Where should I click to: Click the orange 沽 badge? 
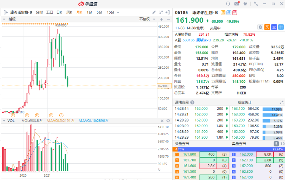coord(223,13)
